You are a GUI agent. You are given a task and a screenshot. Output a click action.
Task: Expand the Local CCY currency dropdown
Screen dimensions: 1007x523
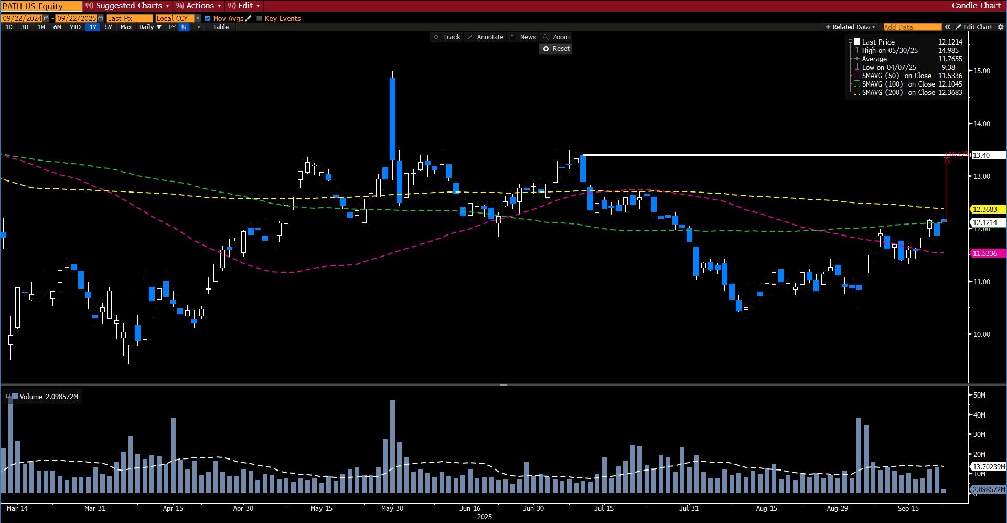click(198, 18)
